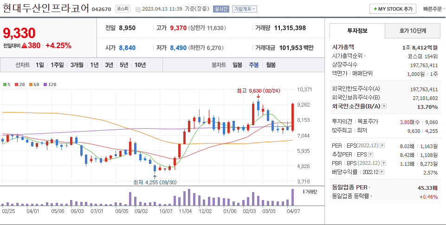Switch to the 투자정보 tab
This screenshot has height=225, width=446.
[x=357, y=31]
